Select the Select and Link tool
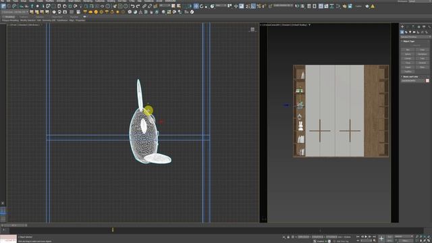Viewport: 432px width, 243px height. pyautogui.click(x=144, y=6)
